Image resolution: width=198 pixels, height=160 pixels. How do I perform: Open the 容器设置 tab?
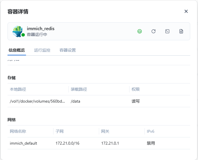click(x=68, y=50)
